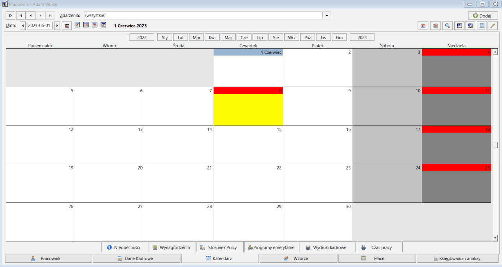Click the grid icon with red circle marker

pyautogui.click(x=470, y=26)
